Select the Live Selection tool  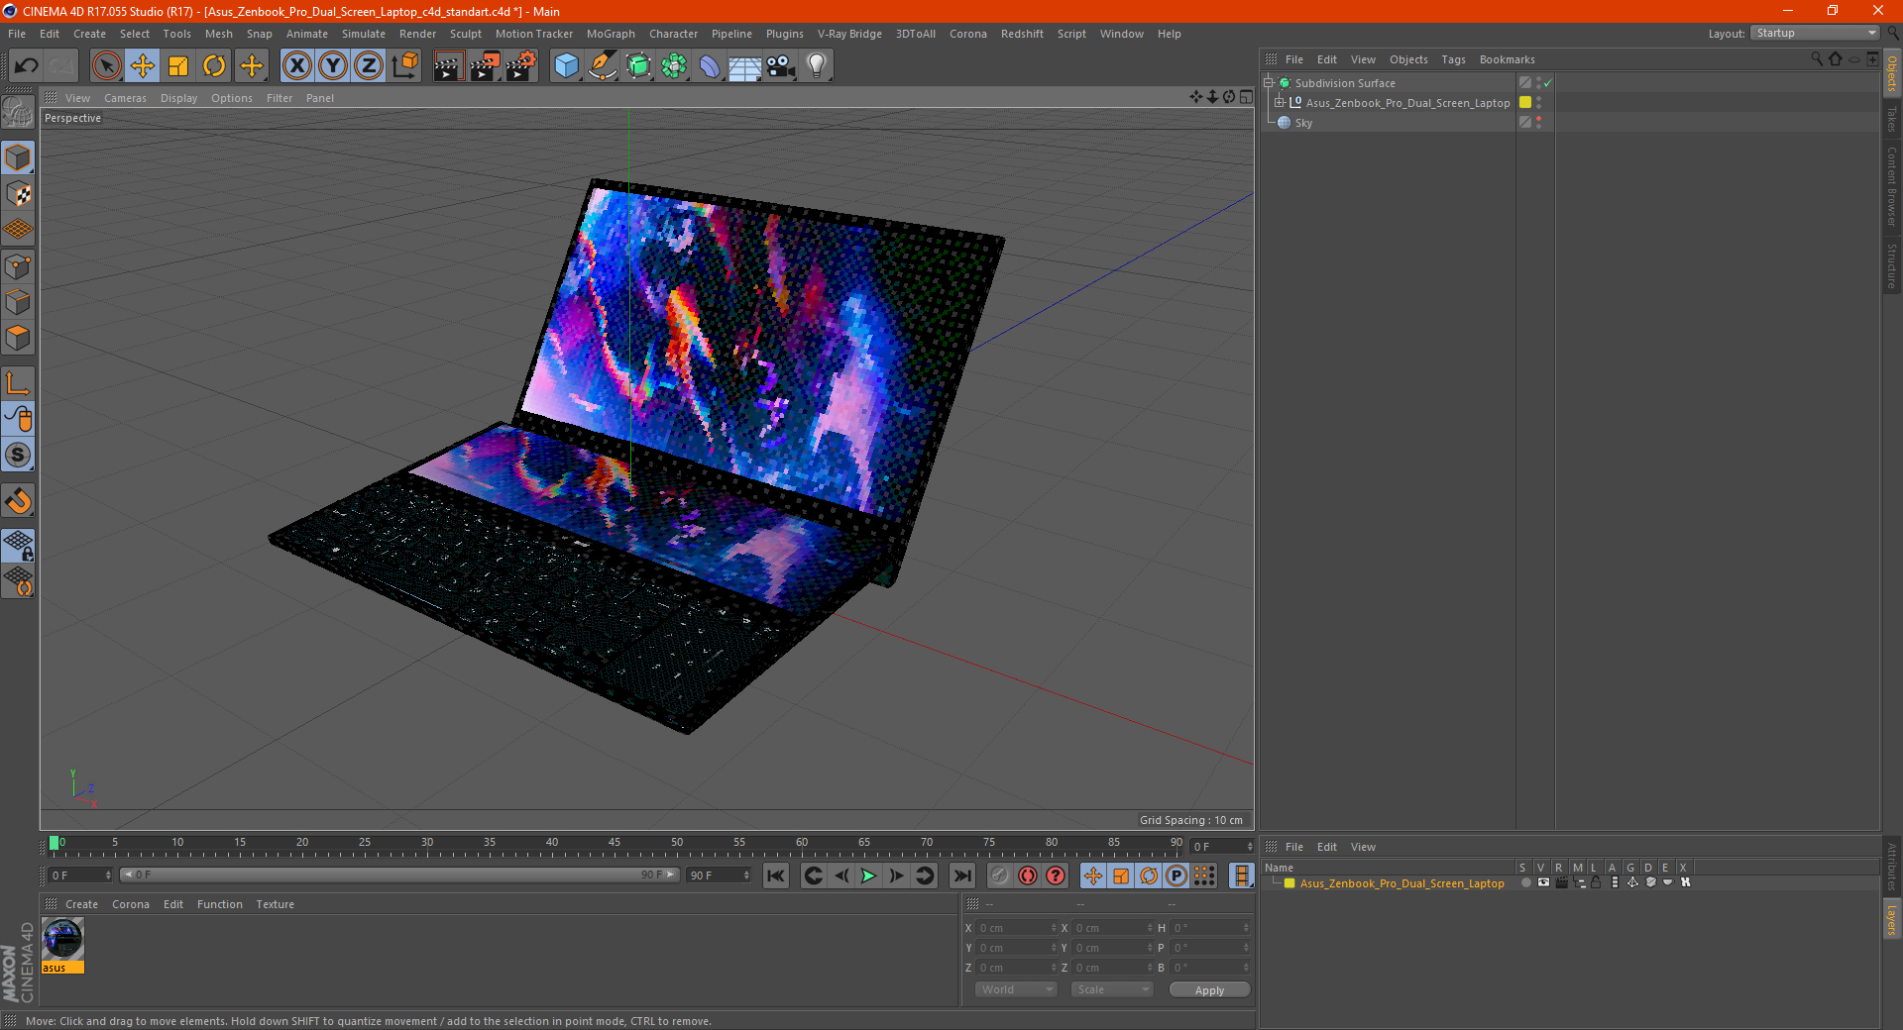tap(106, 66)
